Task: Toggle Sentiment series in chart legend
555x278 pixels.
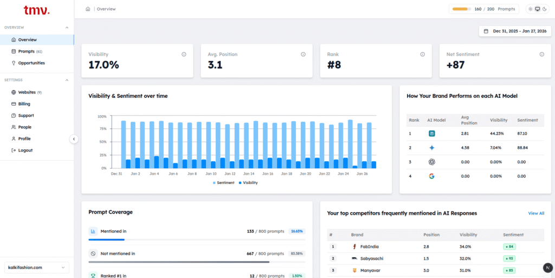Action: [223, 183]
